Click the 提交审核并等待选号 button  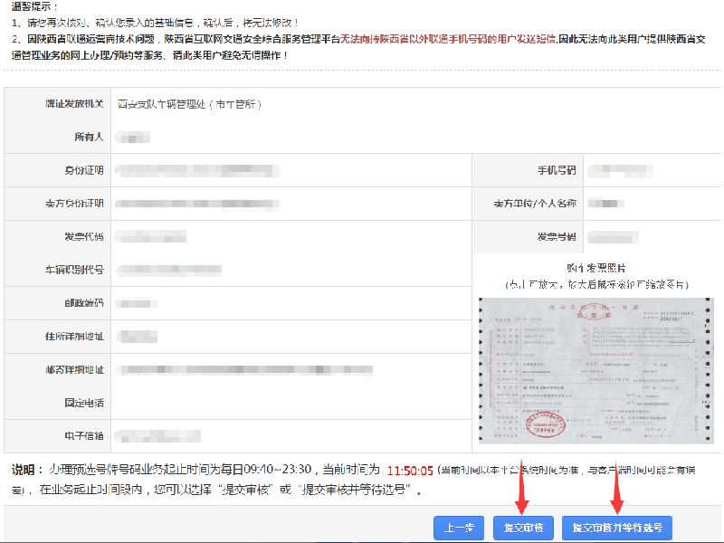point(617,528)
